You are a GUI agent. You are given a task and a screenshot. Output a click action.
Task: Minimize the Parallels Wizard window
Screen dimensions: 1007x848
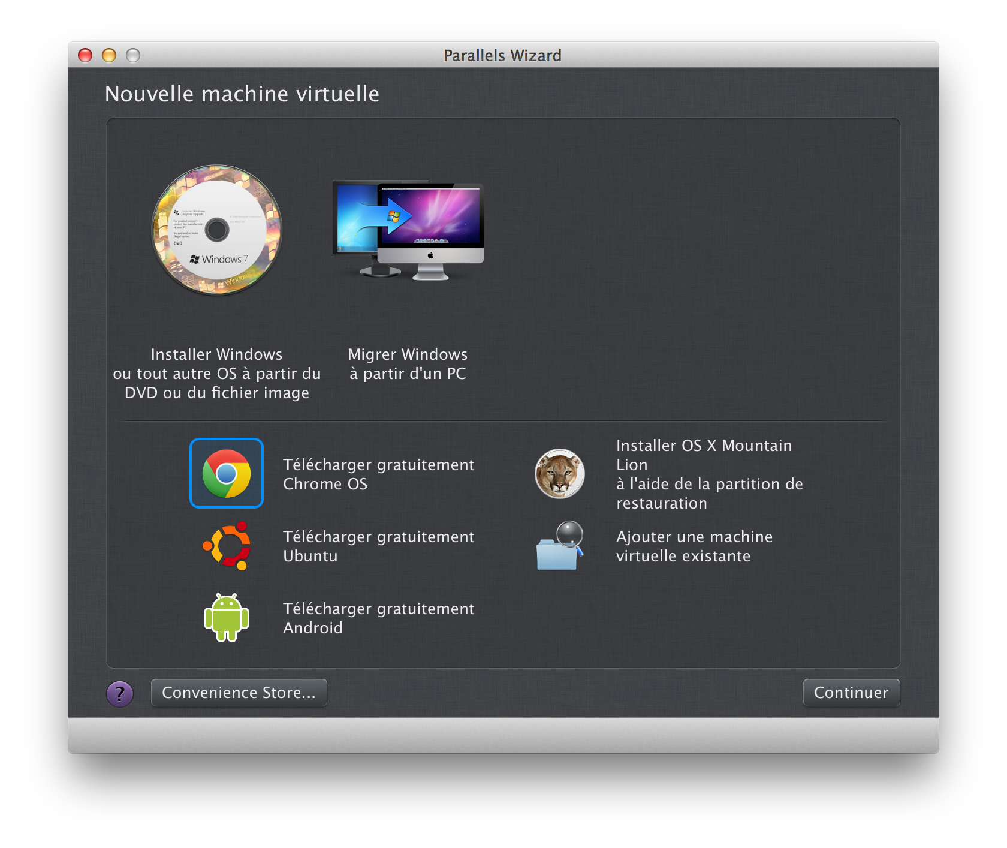(x=109, y=55)
